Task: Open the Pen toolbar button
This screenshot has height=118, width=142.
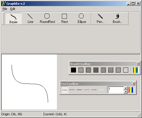Action: [100, 18]
